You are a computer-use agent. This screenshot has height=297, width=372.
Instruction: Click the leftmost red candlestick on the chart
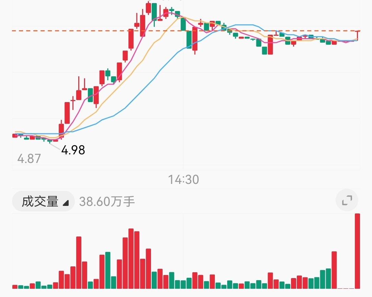pos(14,136)
